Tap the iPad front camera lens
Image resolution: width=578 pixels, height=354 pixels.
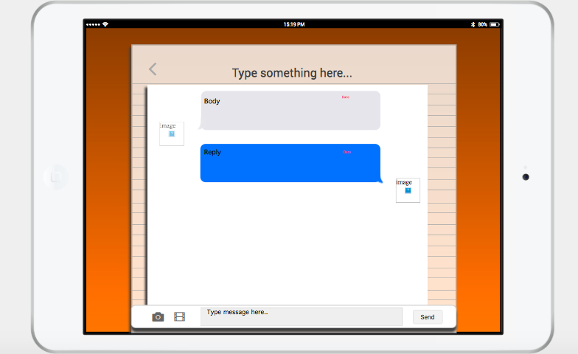click(x=526, y=177)
